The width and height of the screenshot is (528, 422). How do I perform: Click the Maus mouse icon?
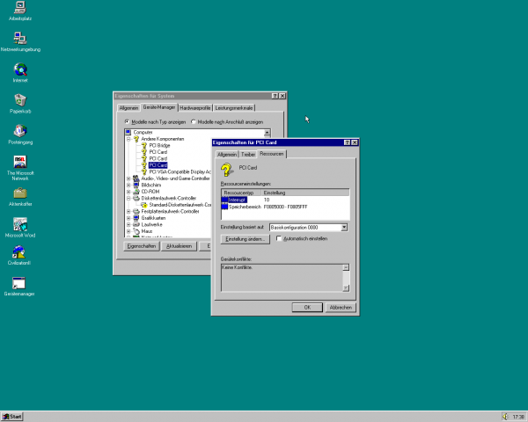coord(136,231)
